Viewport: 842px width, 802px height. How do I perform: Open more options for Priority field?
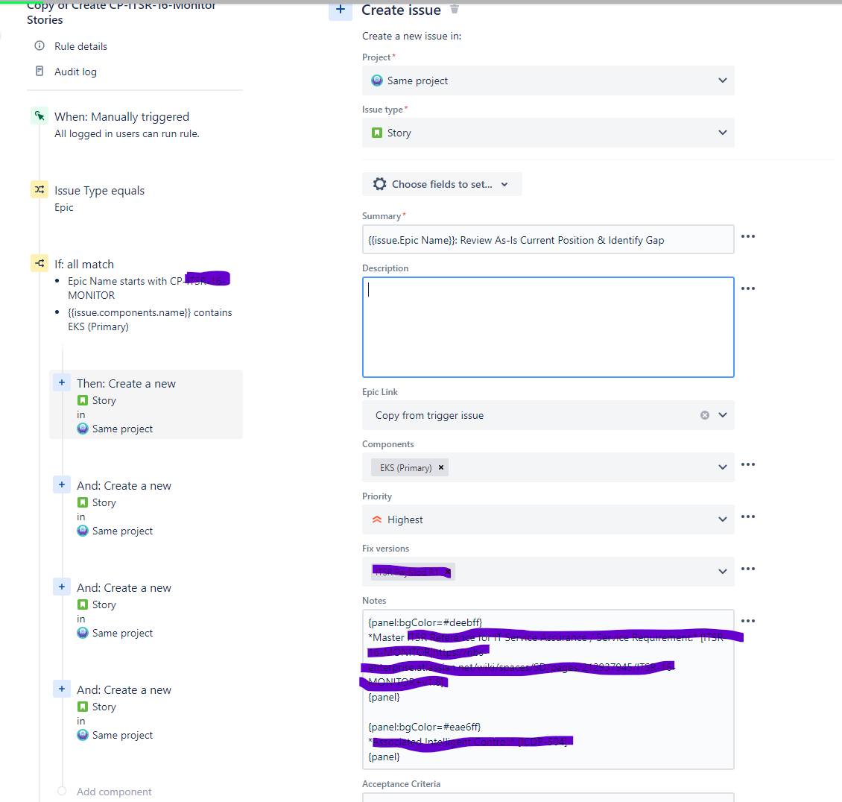(748, 517)
